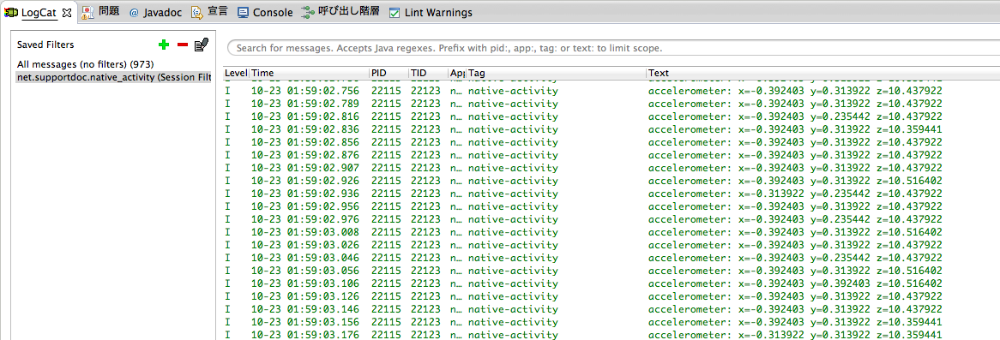Select log row at 01:59:03.046
Image resolution: width=1000 pixels, height=340 pixels.
click(611, 257)
